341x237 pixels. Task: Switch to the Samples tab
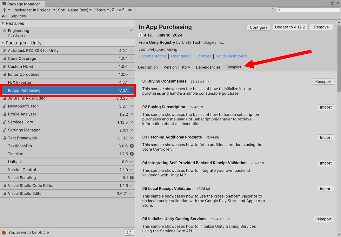pyautogui.click(x=234, y=67)
